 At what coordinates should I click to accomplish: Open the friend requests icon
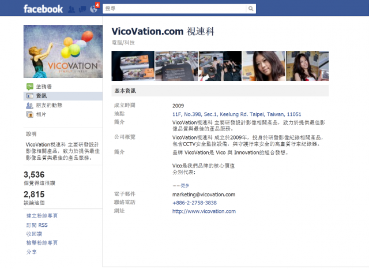tap(71, 9)
